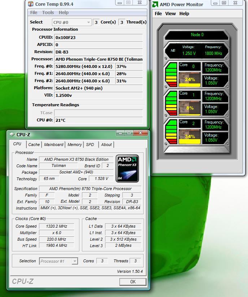Close the CPU-Z window
The width and height of the screenshot is (248, 297).
(140, 133)
